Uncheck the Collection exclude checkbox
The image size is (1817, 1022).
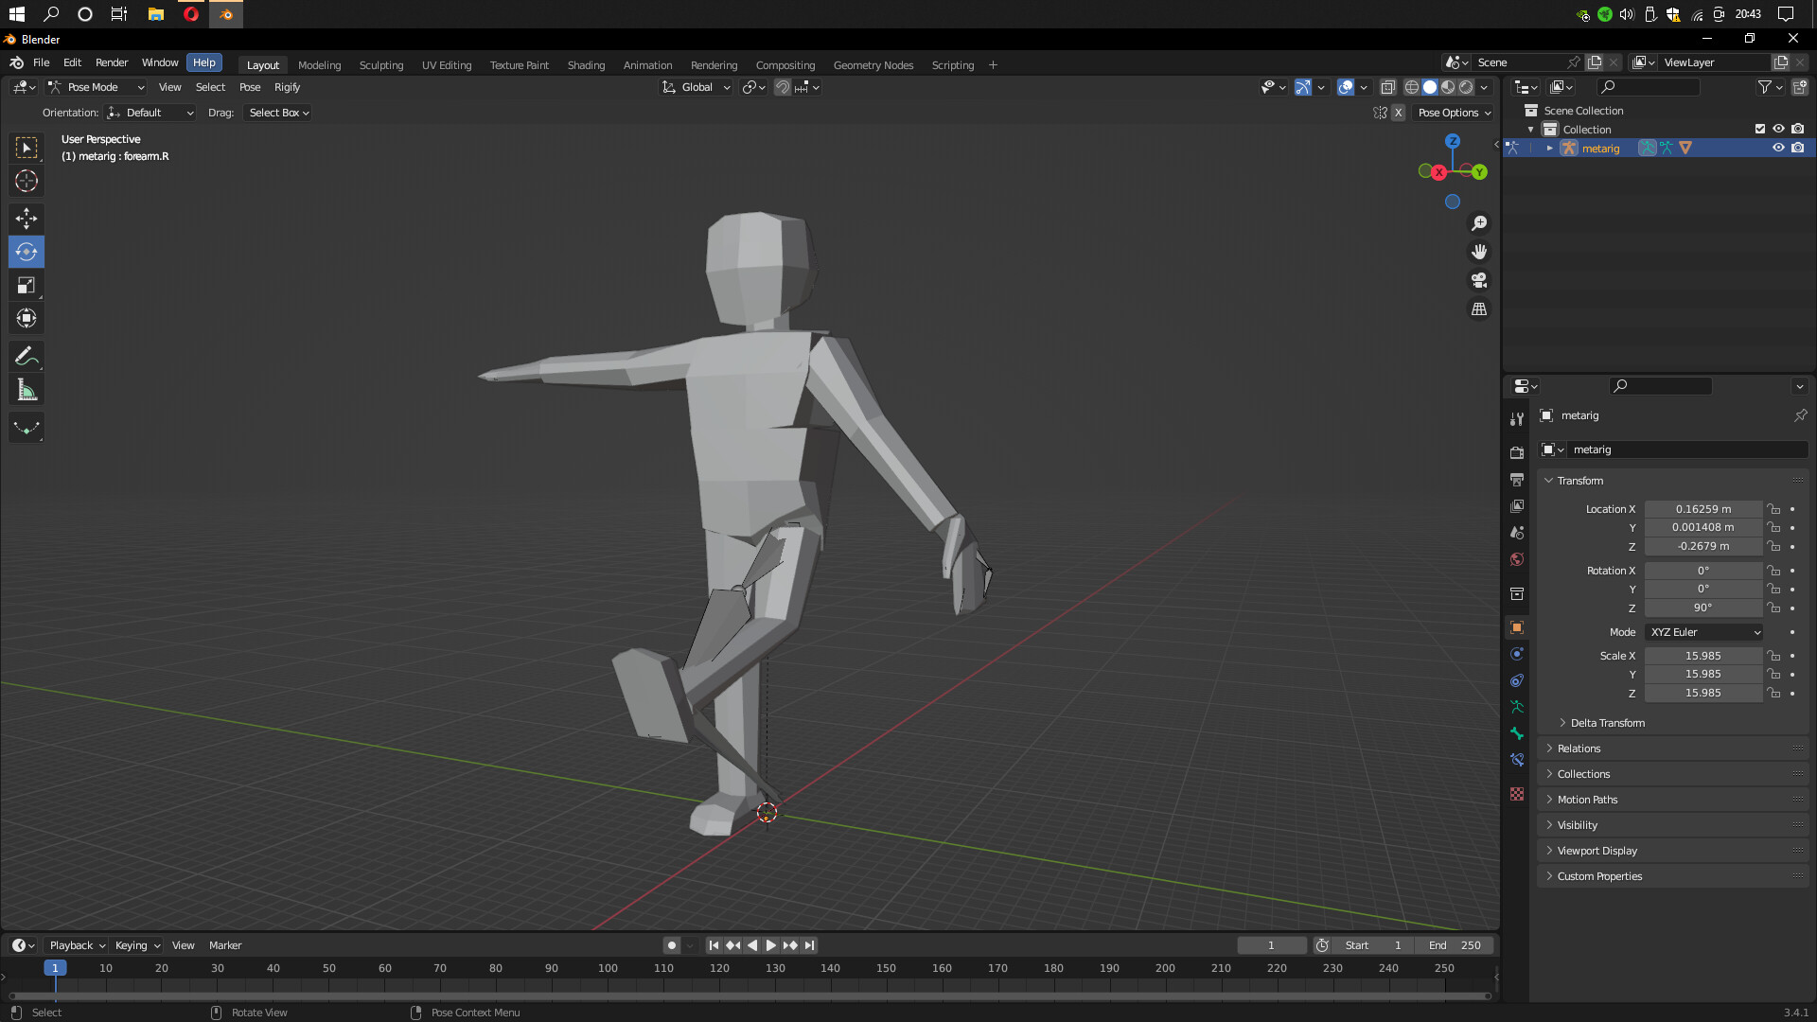pyautogui.click(x=1760, y=130)
